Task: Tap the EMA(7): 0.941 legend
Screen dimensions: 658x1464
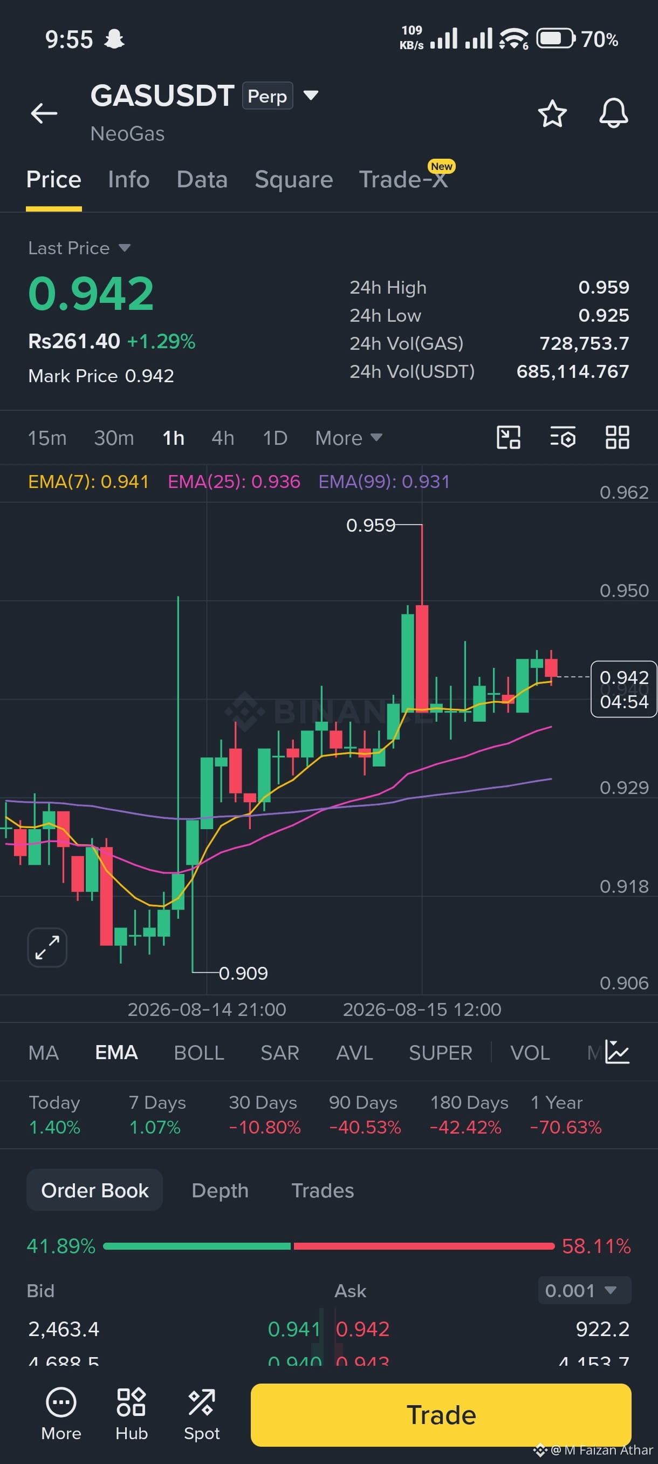Action: point(88,482)
